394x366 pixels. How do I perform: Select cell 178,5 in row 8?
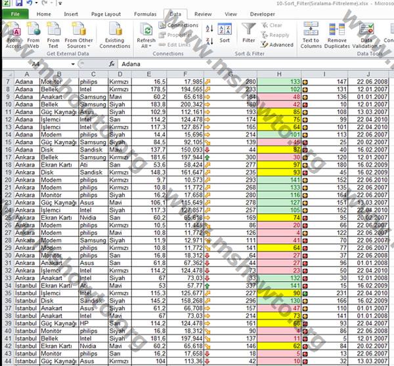[x=149, y=89]
